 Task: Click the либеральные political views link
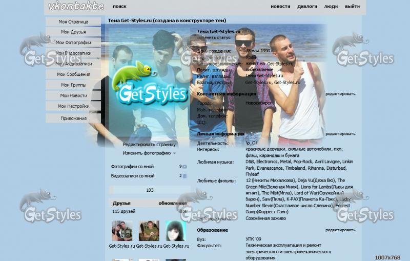pos(259,70)
